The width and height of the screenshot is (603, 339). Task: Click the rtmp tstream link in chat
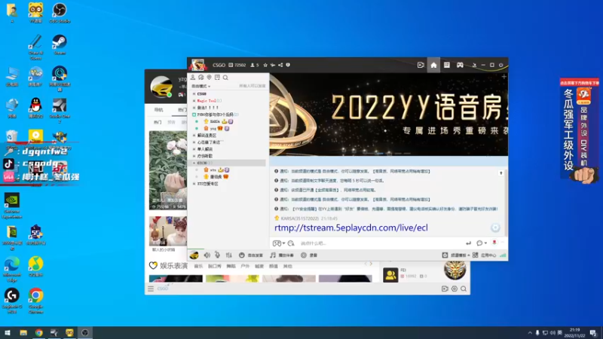pos(351,228)
